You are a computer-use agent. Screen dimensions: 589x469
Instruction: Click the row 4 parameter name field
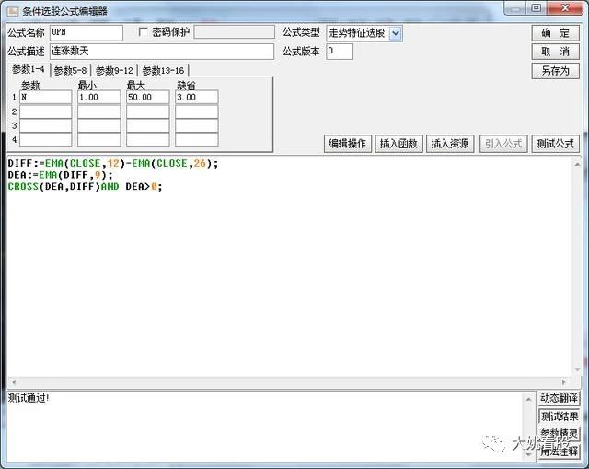(45, 139)
